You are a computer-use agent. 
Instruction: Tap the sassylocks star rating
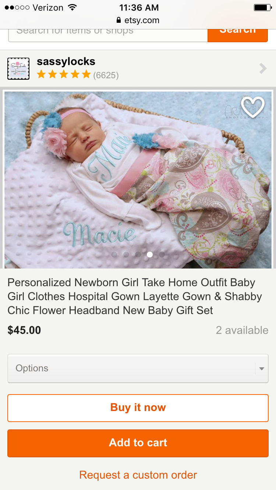(x=64, y=75)
